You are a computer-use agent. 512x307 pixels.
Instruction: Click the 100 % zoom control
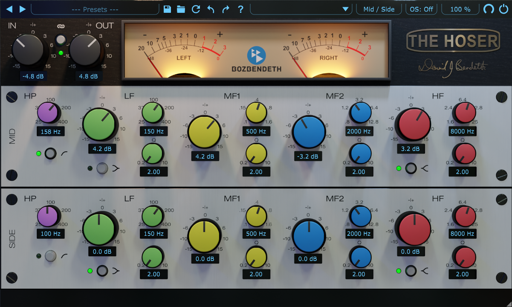[460, 9]
